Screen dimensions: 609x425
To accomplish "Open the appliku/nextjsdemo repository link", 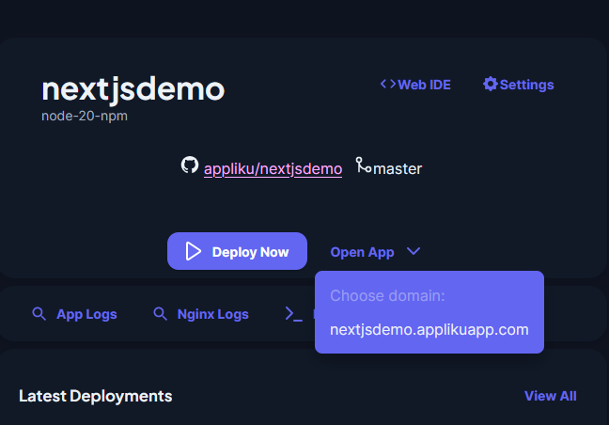I will [x=273, y=169].
